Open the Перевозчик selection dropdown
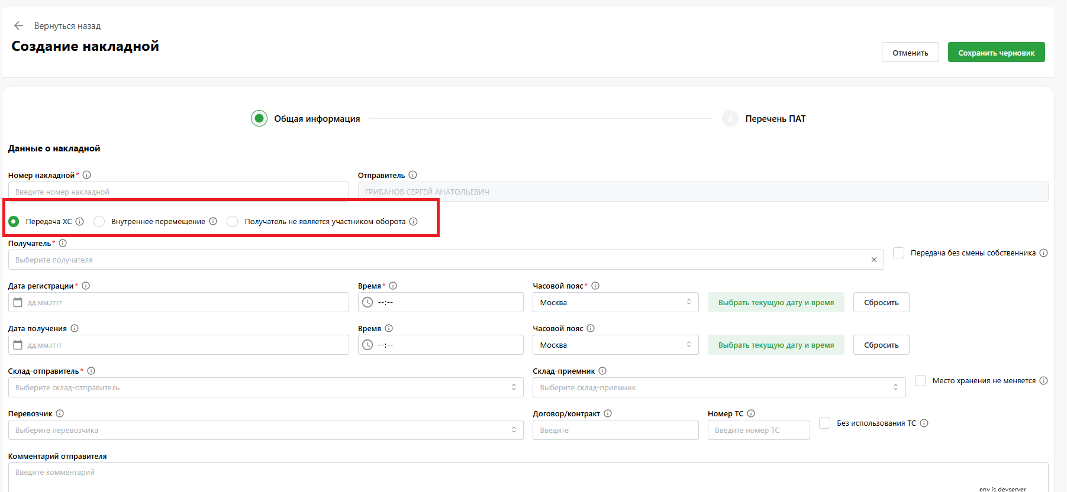 click(265, 430)
